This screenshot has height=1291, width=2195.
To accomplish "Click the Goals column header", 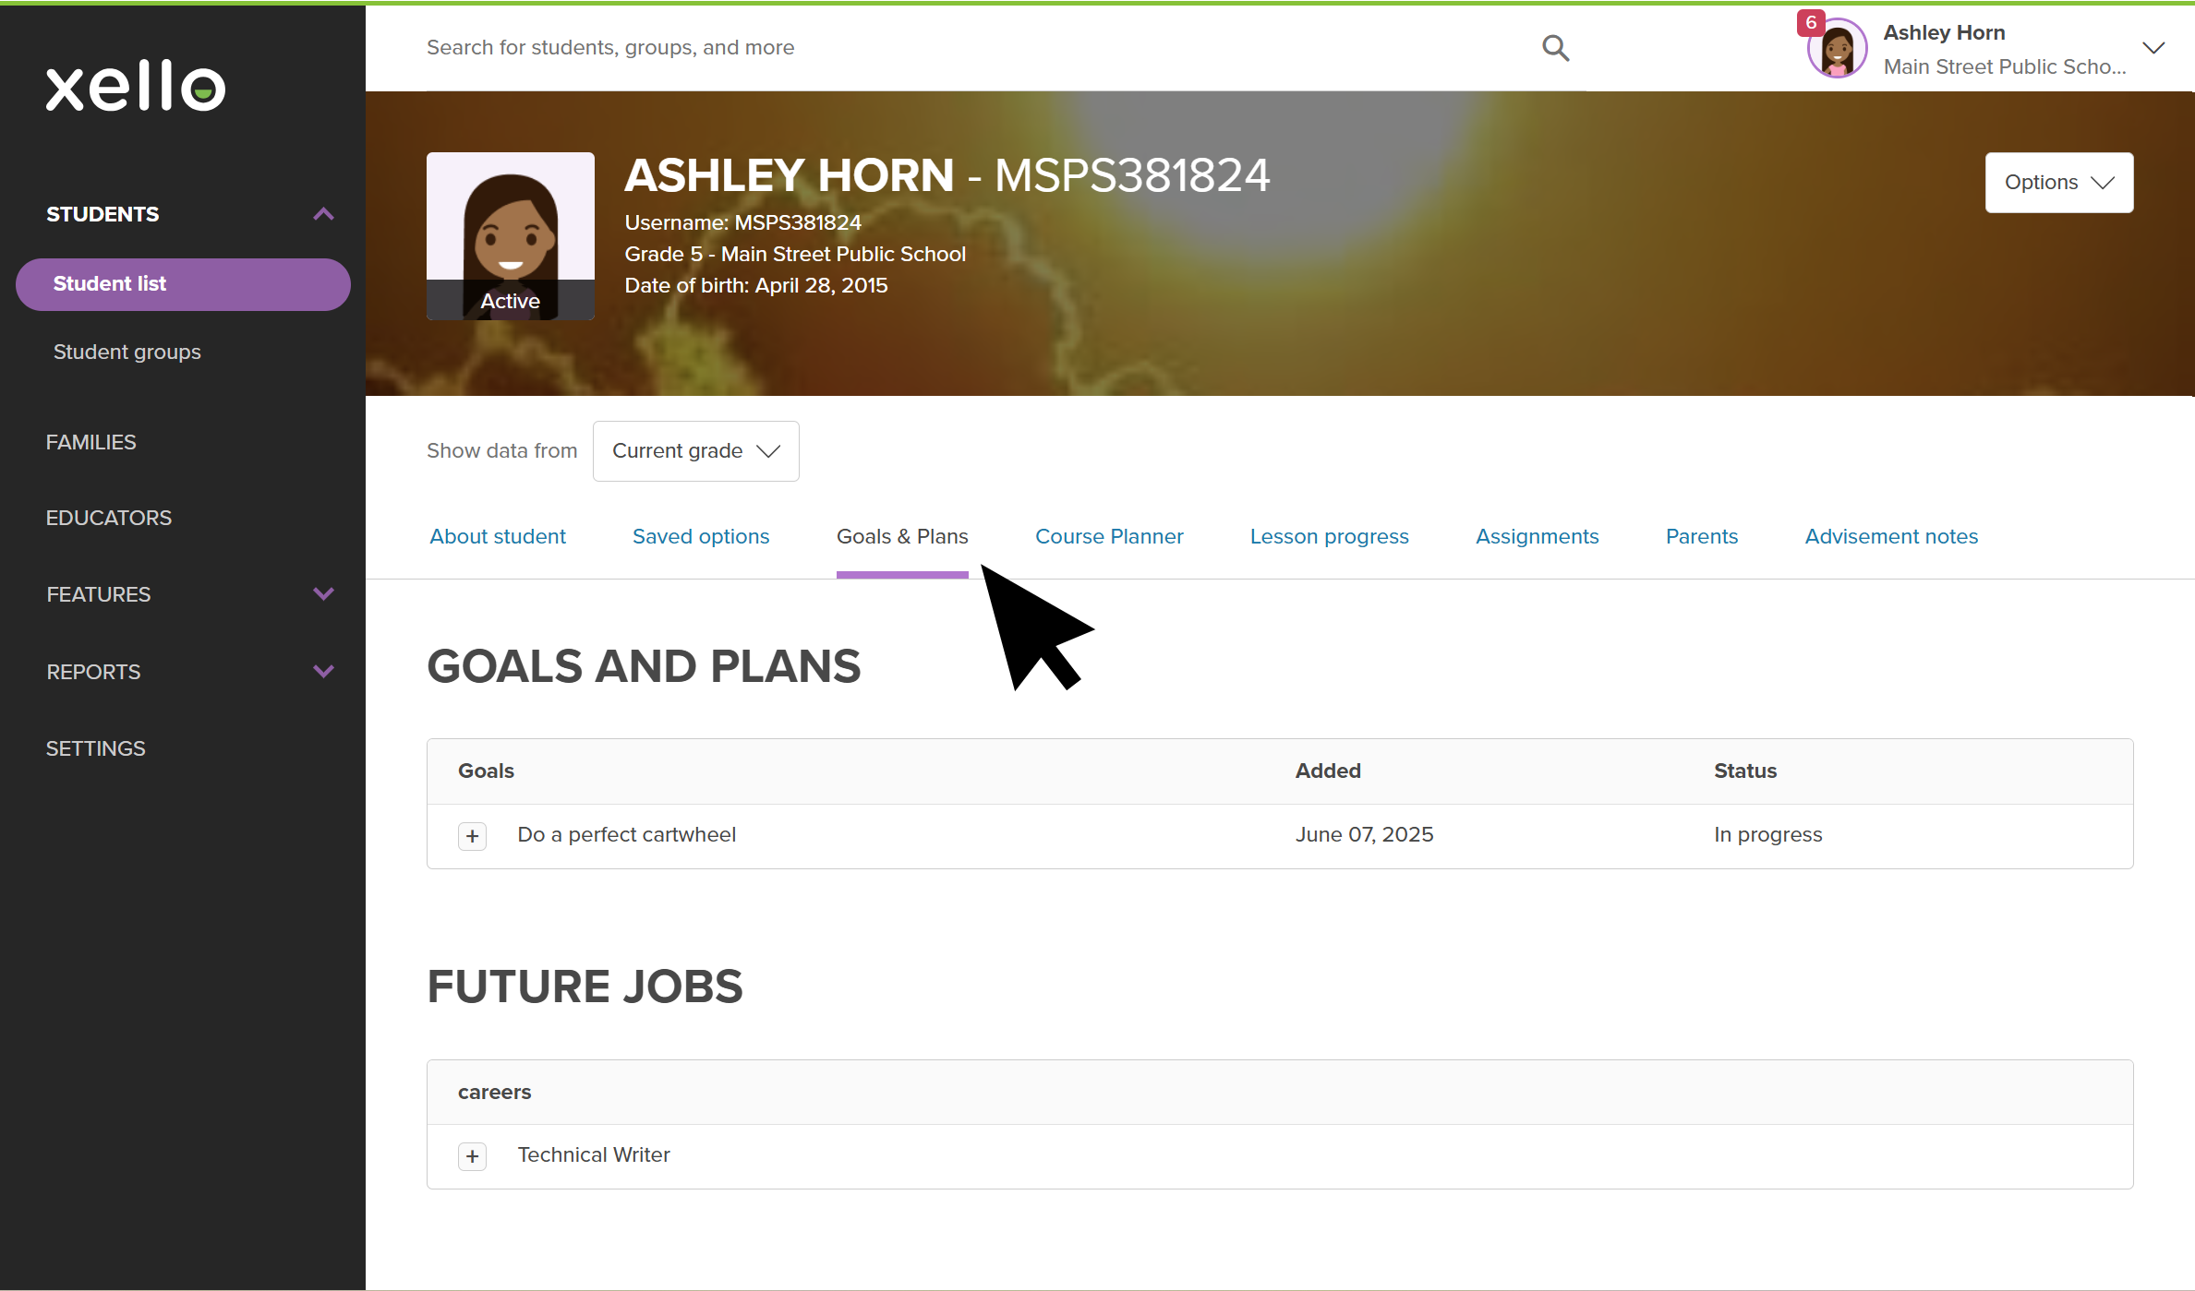I will (x=486, y=771).
